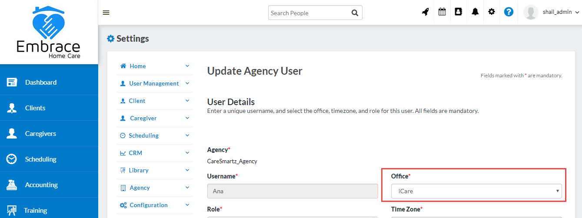Open the contacts book icon
This screenshot has height=218, width=582.
pyautogui.click(x=458, y=12)
